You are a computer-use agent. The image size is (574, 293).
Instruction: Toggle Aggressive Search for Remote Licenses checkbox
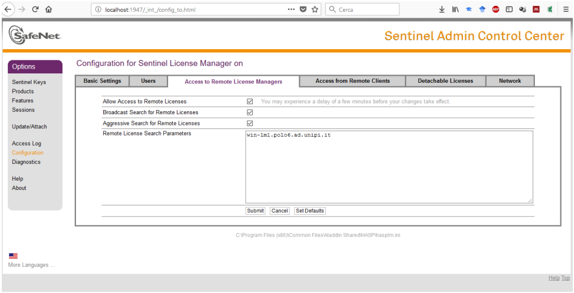[250, 123]
